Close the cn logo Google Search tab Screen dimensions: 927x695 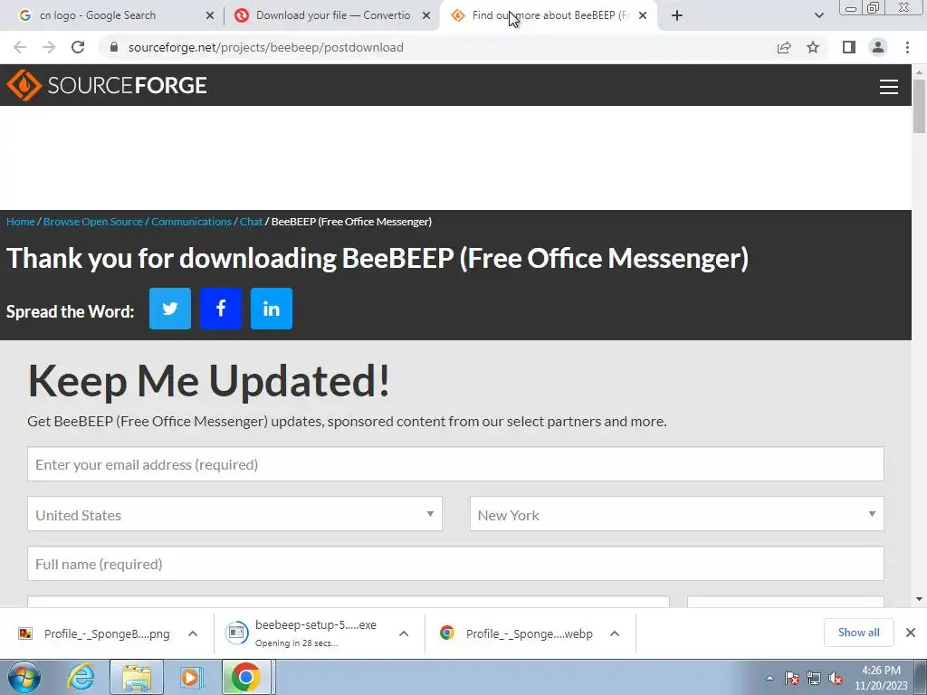[209, 16]
